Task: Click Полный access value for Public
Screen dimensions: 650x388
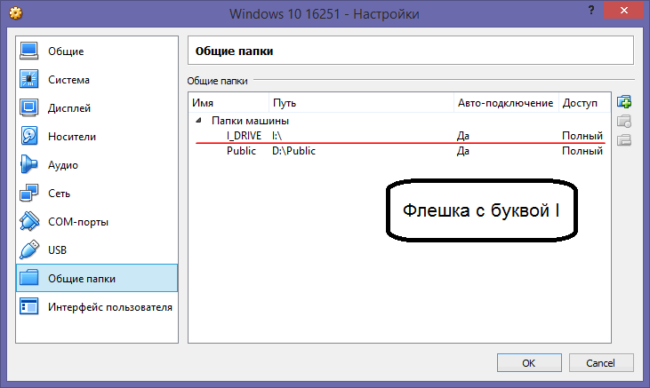Action: [582, 151]
